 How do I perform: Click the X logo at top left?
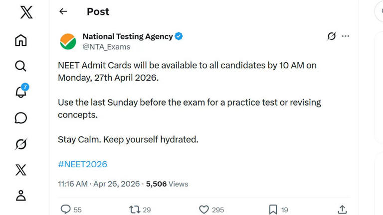[26, 12]
